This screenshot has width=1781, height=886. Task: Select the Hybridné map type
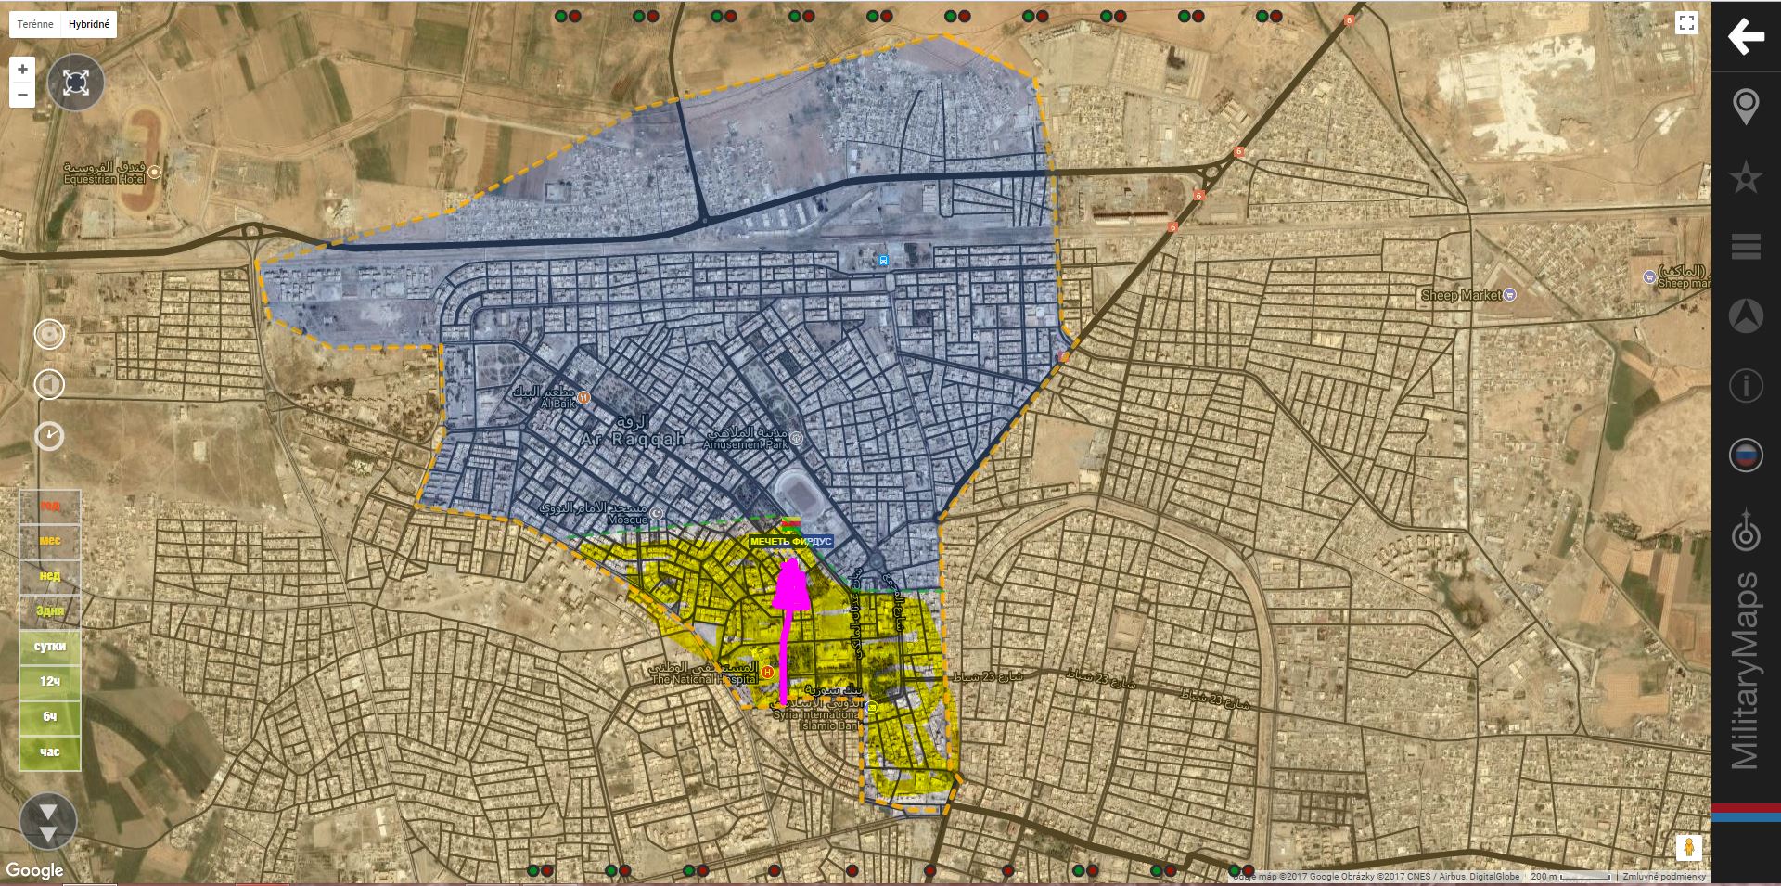point(89,24)
